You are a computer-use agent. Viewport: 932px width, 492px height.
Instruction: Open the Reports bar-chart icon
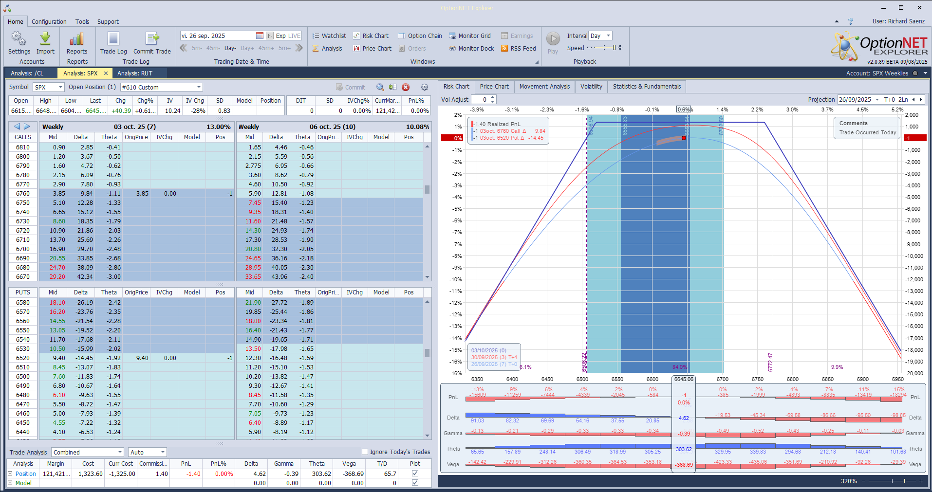point(77,43)
